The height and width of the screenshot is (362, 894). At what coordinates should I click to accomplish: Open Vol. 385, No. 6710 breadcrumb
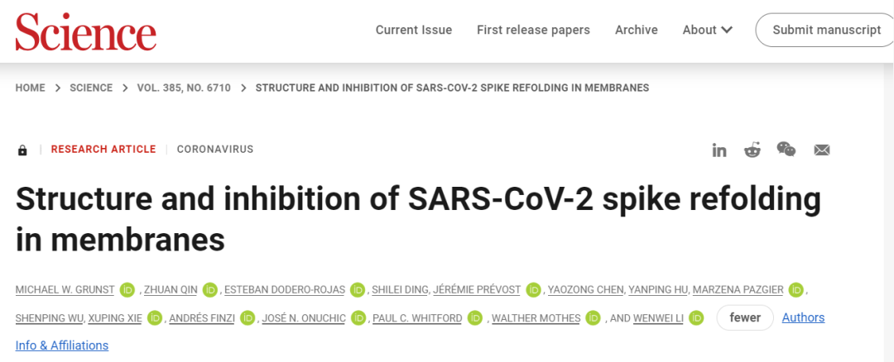click(184, 88)
